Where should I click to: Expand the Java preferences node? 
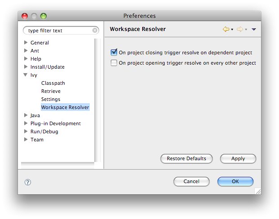26,115
